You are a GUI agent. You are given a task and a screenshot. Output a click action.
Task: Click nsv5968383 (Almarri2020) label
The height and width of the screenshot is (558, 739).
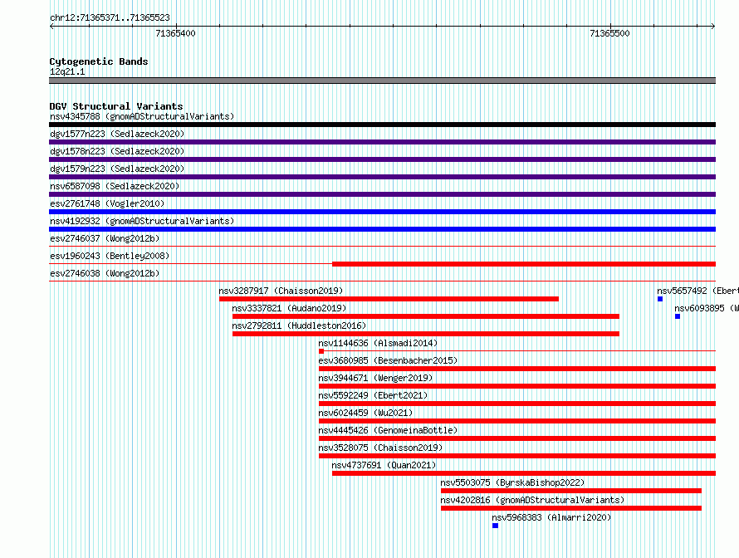click(x=551, y=517)
